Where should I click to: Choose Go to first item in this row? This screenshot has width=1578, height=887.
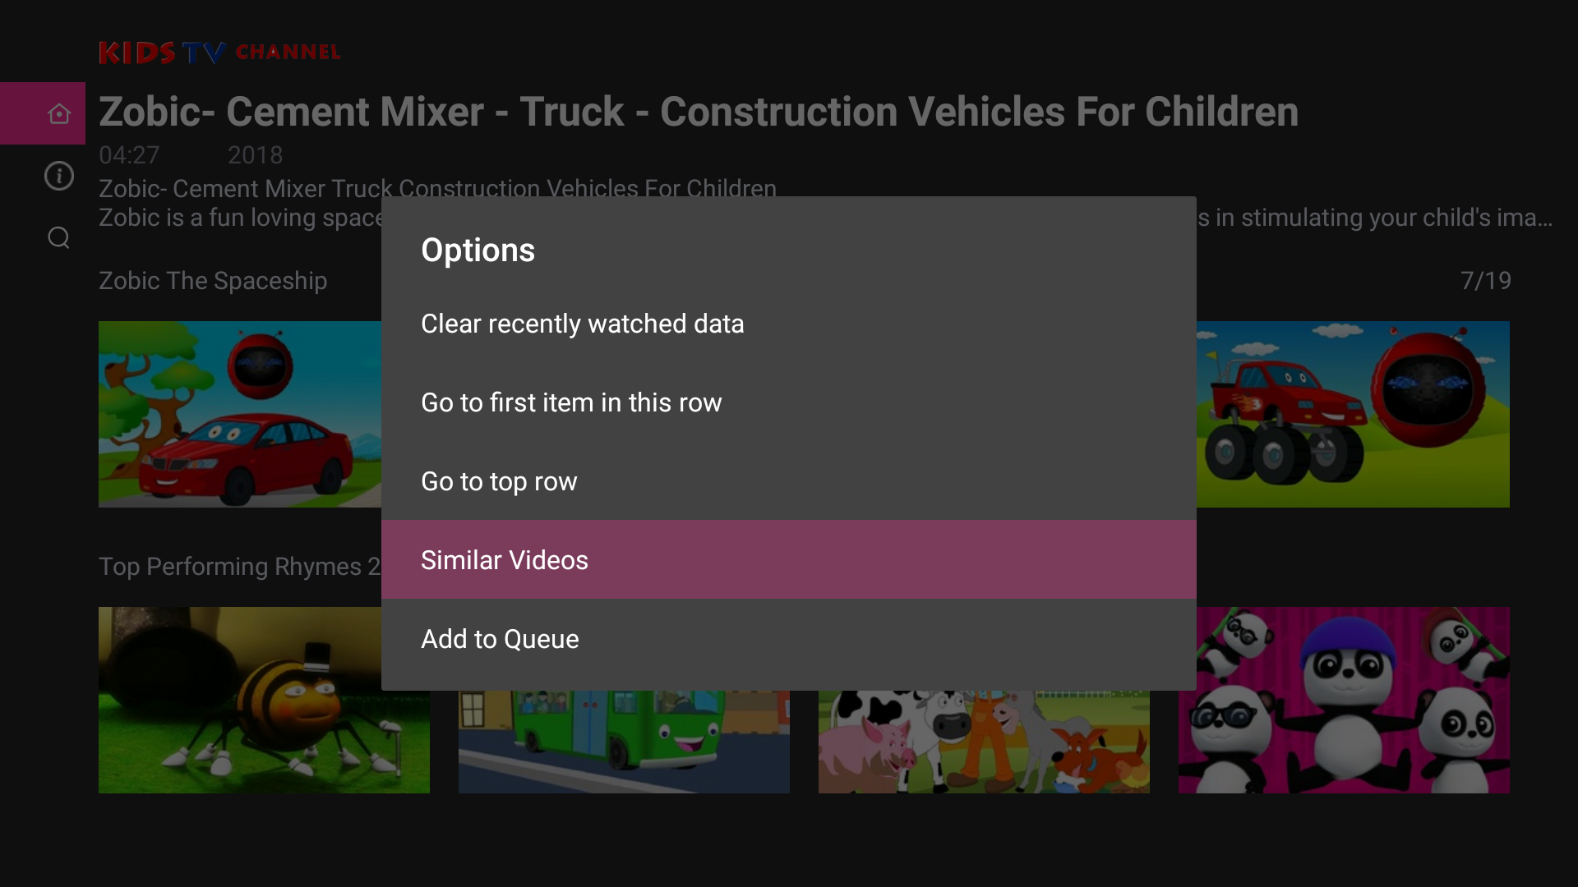pos(571,402)
